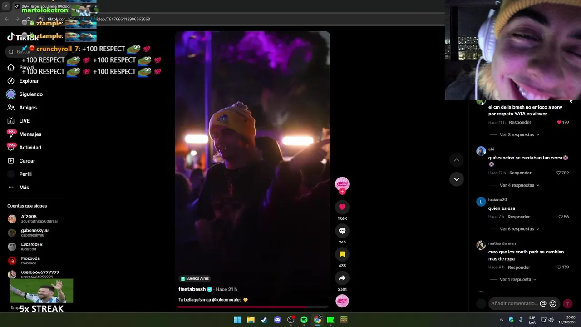Open the sound disc below share count
Viewport: 581px width, 327px height.
pos(342,301)
